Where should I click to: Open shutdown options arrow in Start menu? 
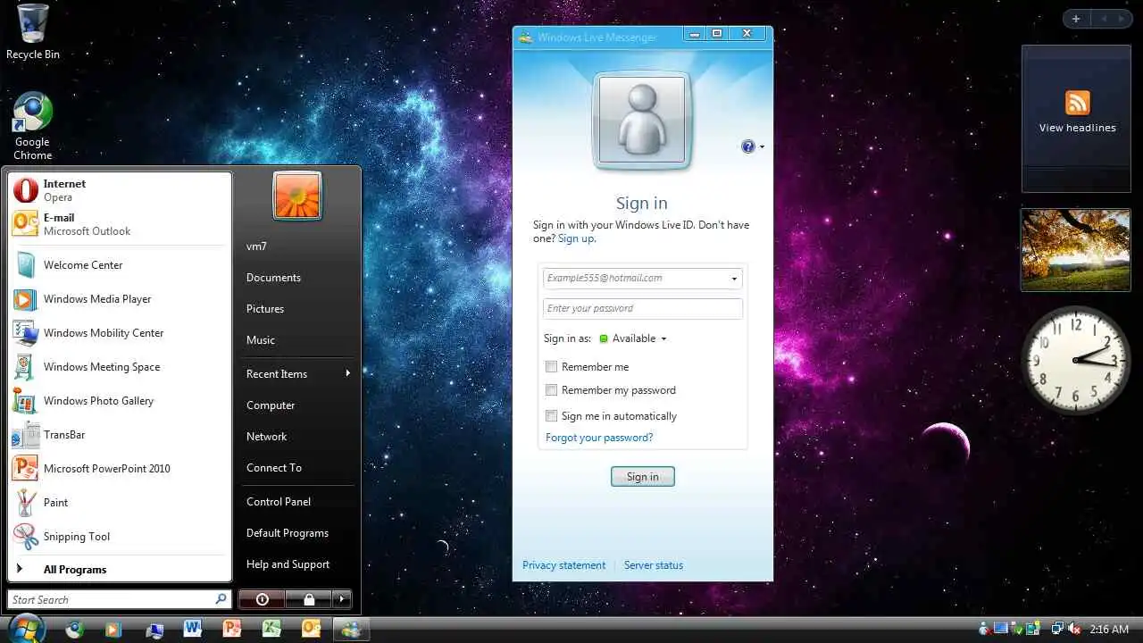click(x=343, y=599)
